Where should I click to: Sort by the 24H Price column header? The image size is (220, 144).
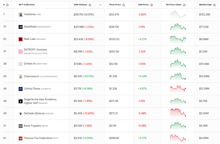143,4
